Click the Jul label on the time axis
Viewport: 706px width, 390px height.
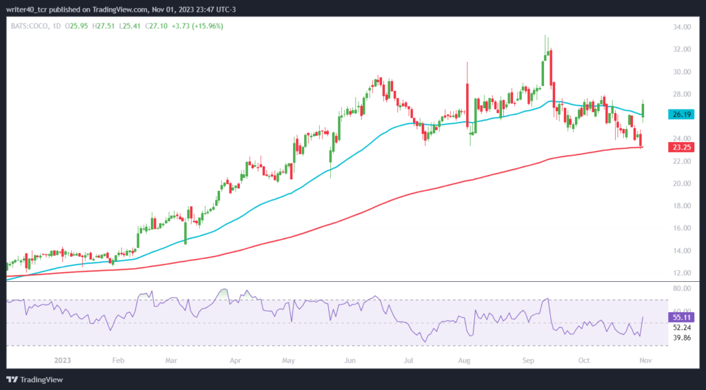click(x=408, y=360)
